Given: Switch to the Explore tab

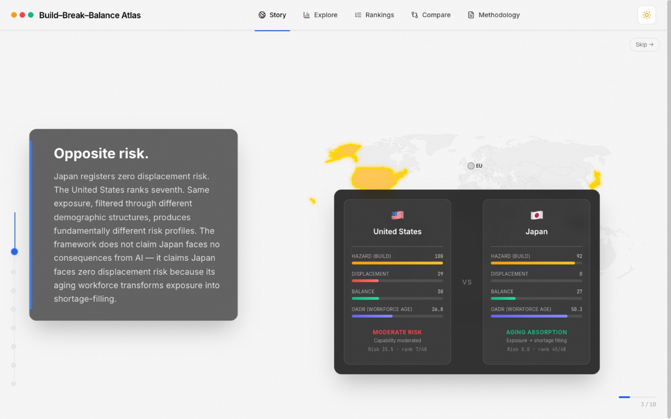Looking at the screenshot, I should pos(320,15).
